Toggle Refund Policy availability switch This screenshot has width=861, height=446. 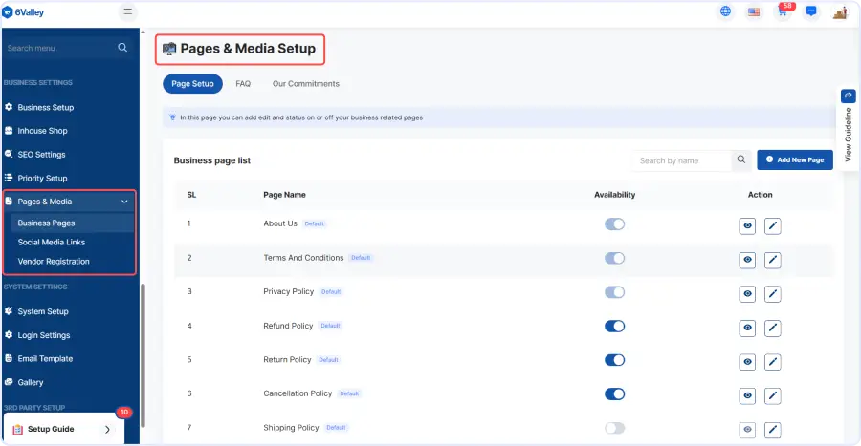[x=614, y=326]
